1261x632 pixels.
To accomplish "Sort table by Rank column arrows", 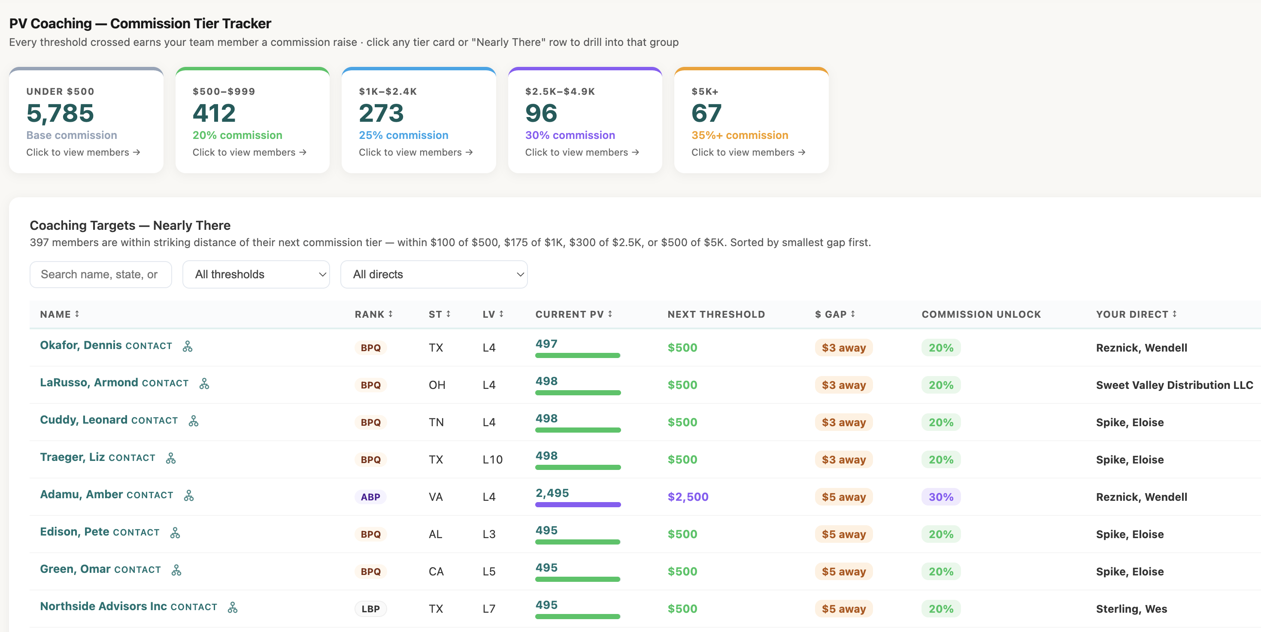I will coord(391,314).
